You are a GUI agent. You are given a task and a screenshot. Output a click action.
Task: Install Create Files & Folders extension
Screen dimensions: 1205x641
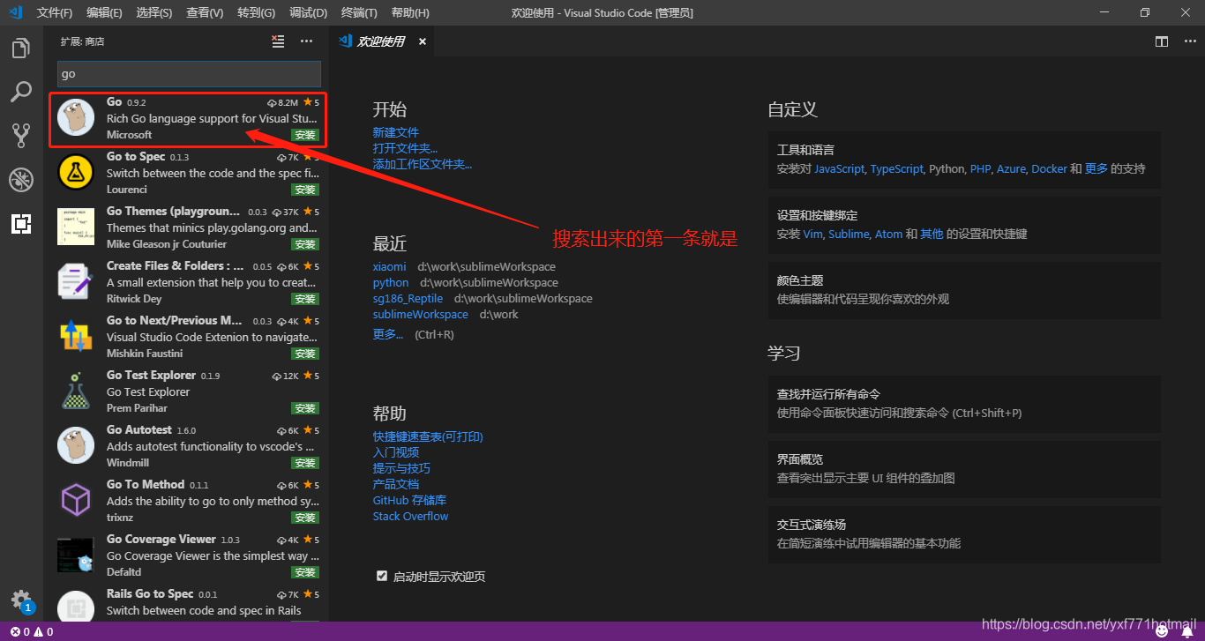(x=305, y=299)
